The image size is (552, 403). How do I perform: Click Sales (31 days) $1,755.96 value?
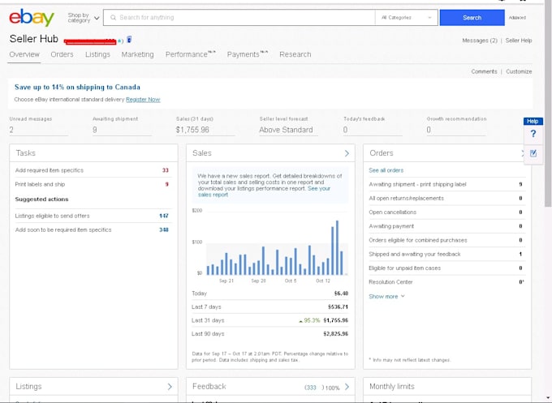192,130
